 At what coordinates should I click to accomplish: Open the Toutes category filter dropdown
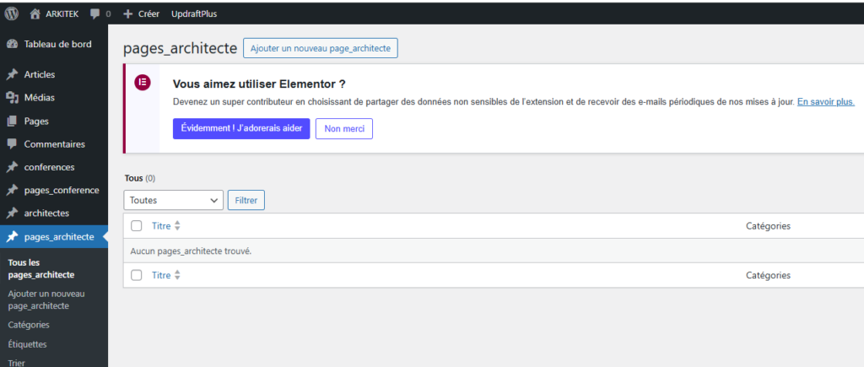tap(173, 200)
